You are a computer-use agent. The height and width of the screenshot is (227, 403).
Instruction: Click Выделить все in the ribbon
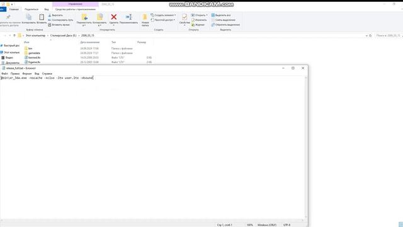point(221,15)
